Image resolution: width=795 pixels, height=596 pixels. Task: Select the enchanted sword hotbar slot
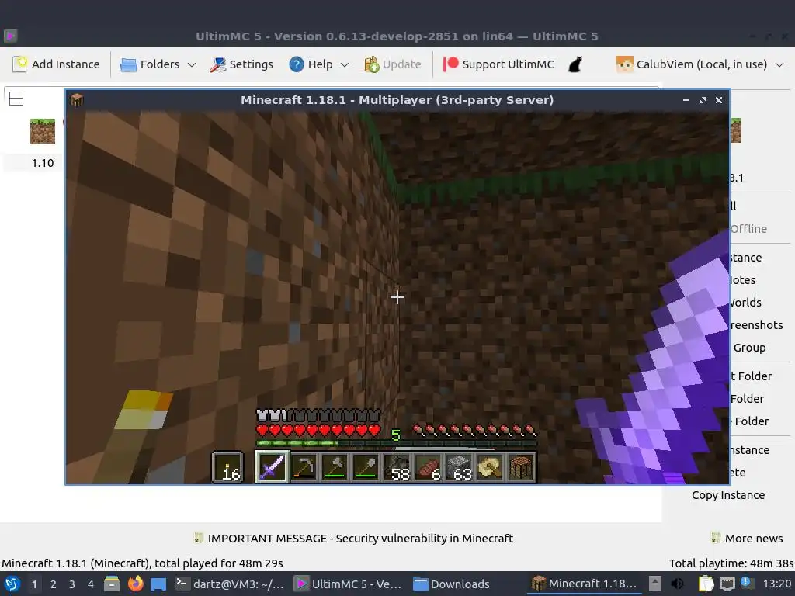(272, 466)
